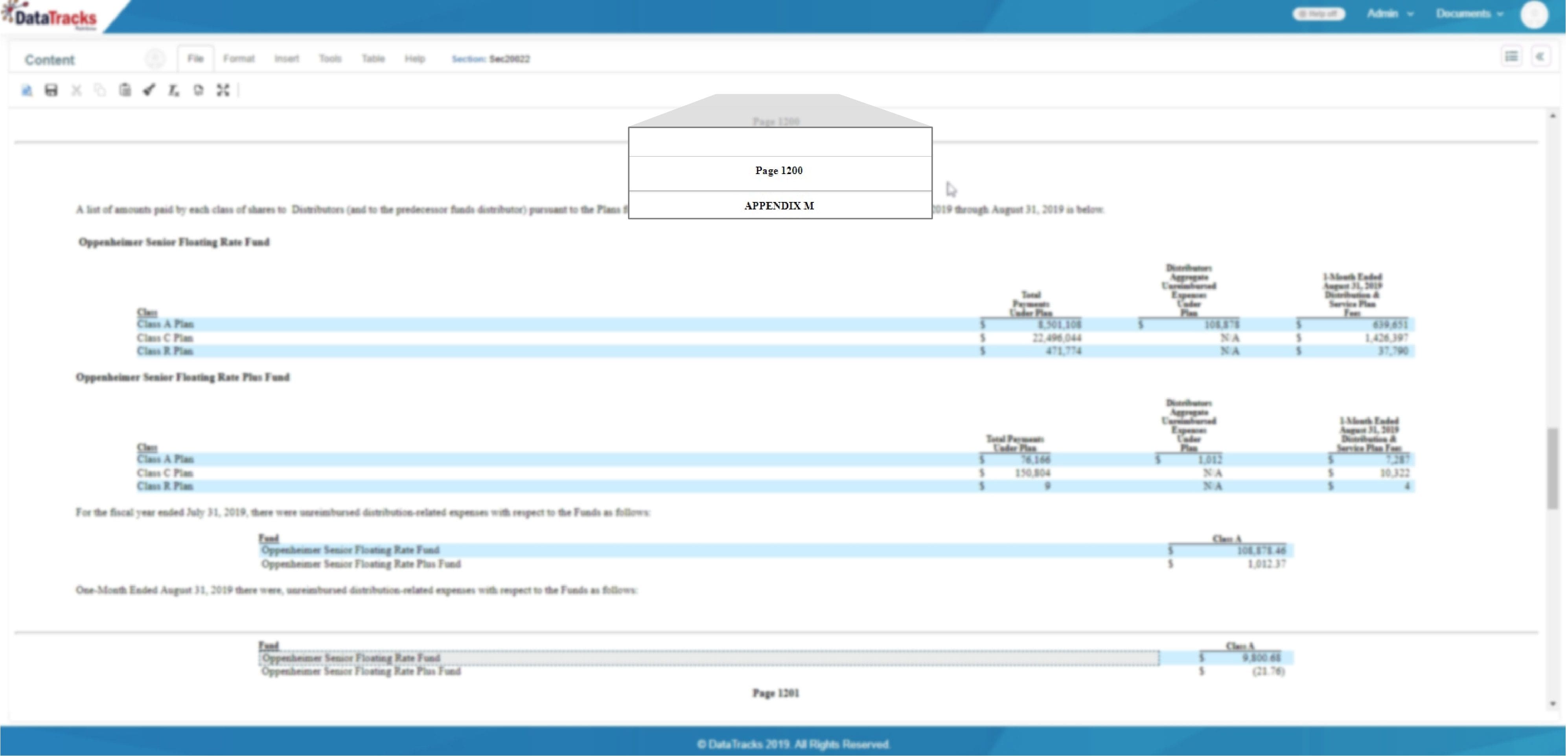Click the user avatar circle
1566x756 pixels.
click(1534, 15)
